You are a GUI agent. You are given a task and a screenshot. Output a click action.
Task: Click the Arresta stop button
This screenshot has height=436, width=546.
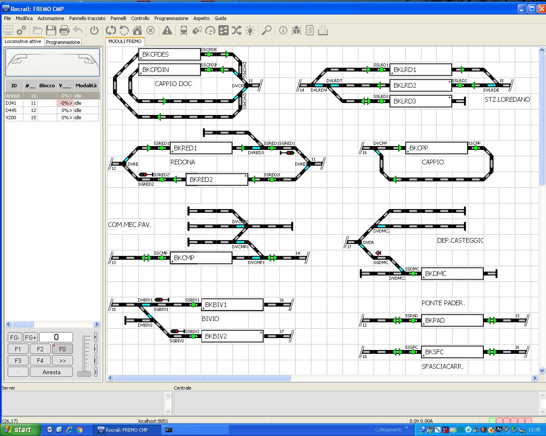click(x=52, y=372)
